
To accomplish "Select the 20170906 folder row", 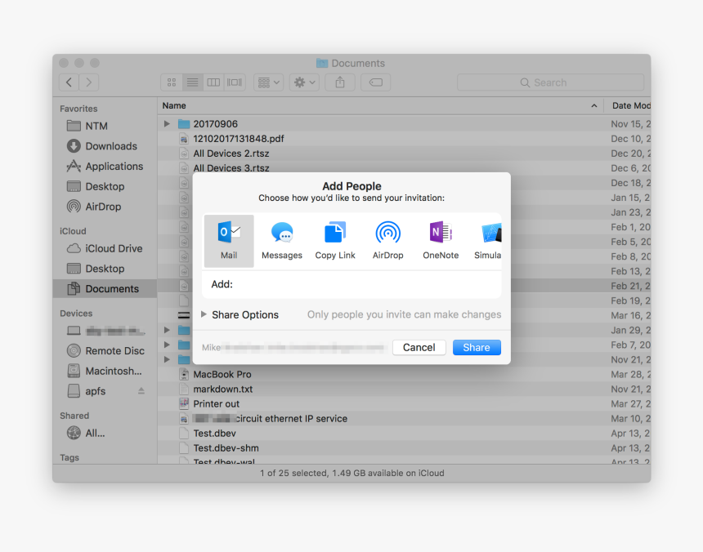I will coord(404,124).
